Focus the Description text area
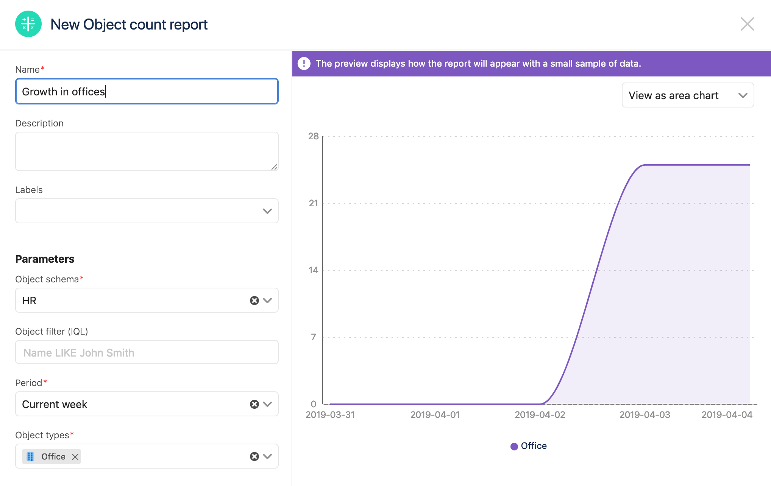The image size is (771, 486). tap(147, 151)
